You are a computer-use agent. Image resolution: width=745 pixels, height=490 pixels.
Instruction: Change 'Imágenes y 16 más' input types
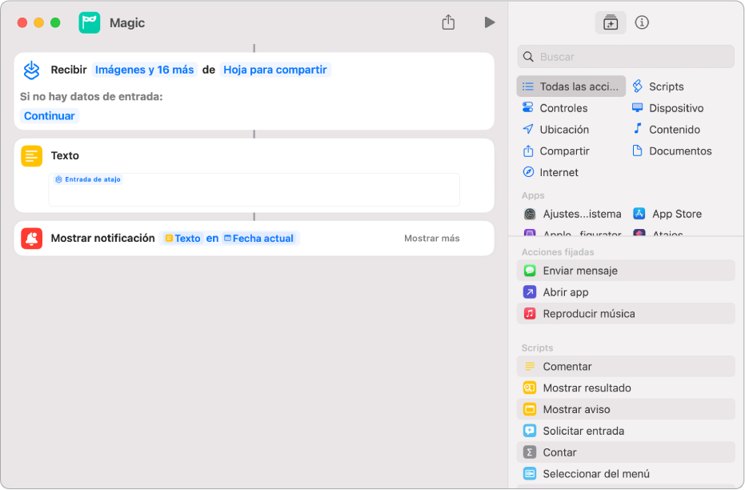point(144,70)
